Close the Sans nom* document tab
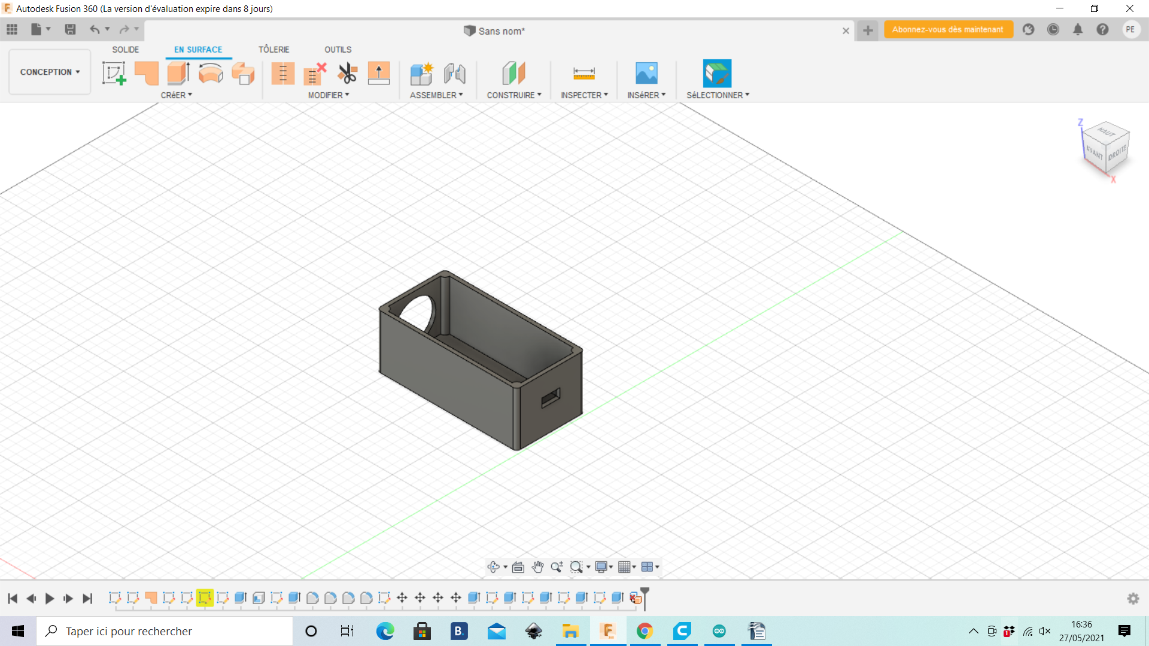1149x646 pixels. click(846, 31)
